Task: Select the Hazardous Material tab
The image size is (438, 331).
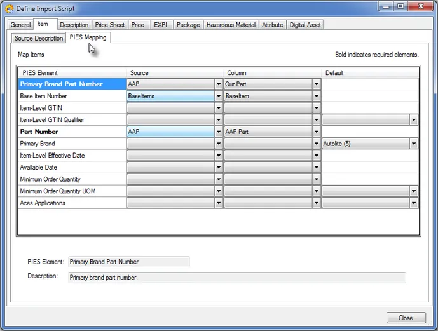Action: pyautogui.click(x=232, y=25)
